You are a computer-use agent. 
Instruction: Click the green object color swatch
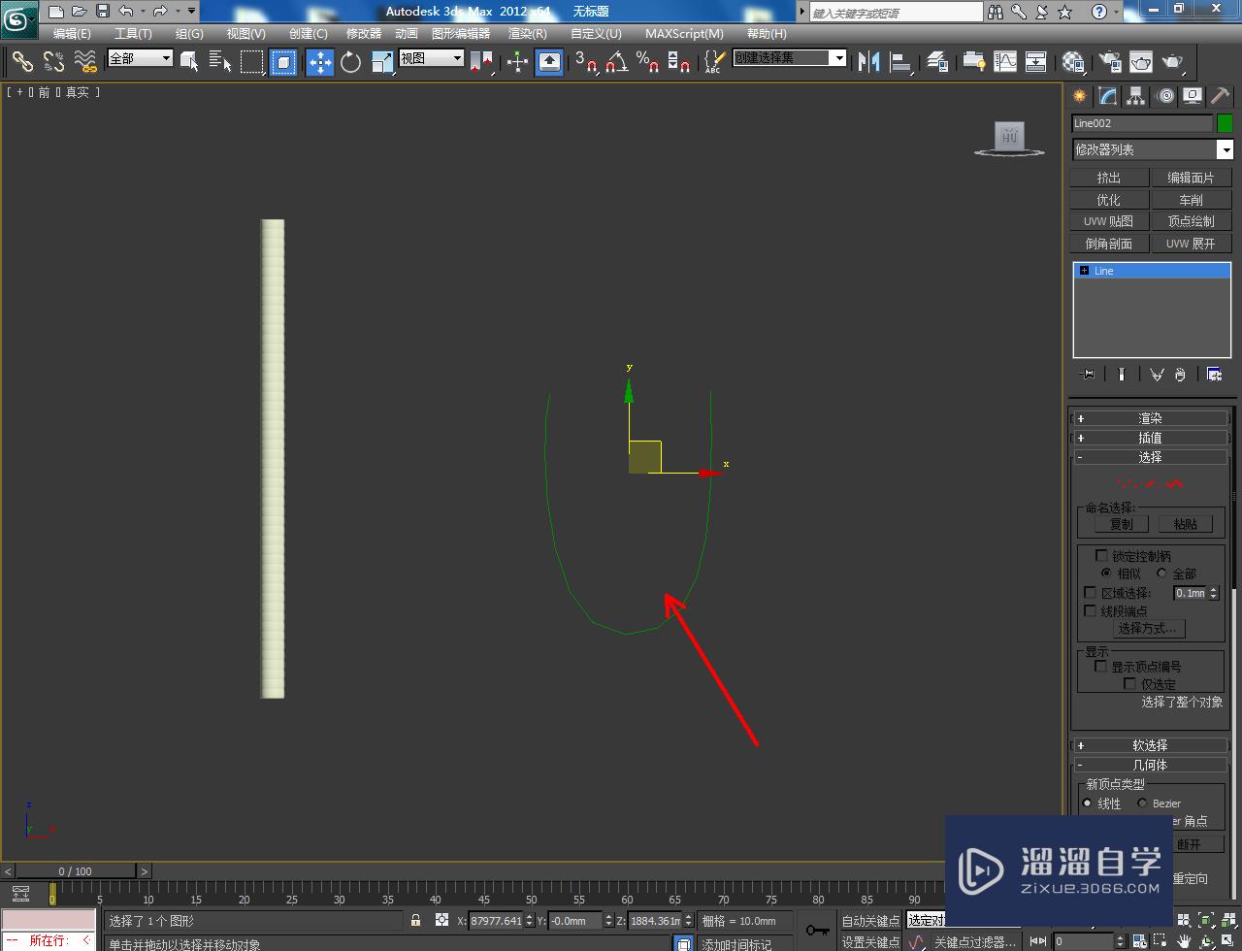tap(1225, 123)
